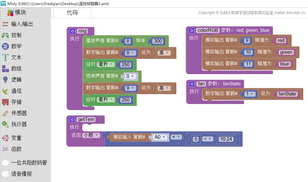Open the 数组 blocks icon category
The width and height of the screenshot is (308, 182).
click(x=5, y=69)
